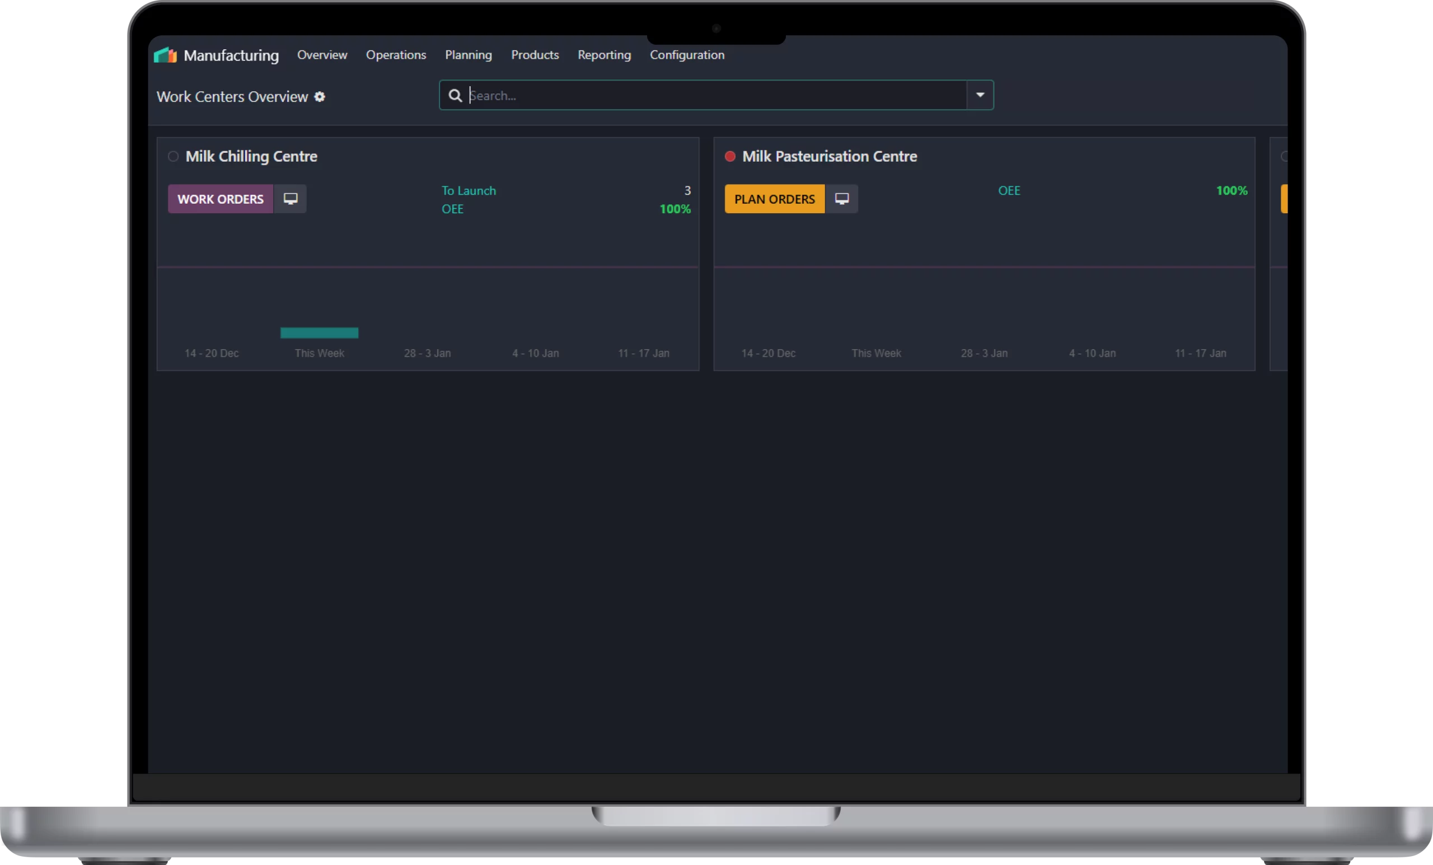Go to the Overview menu item

[x=322, y=55]
